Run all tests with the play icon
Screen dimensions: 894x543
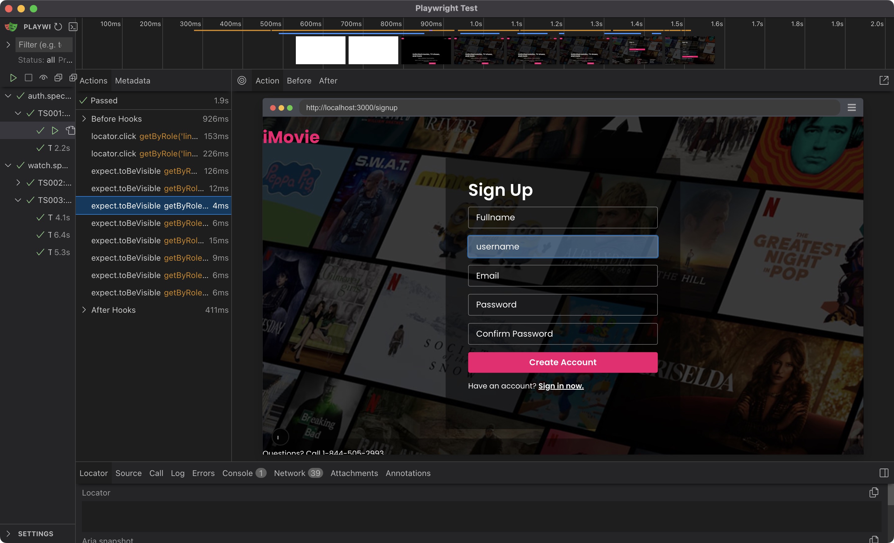13,78
